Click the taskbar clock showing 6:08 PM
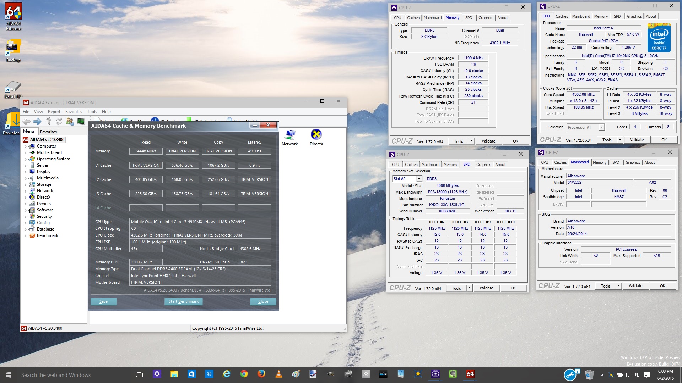 point(665,375)
